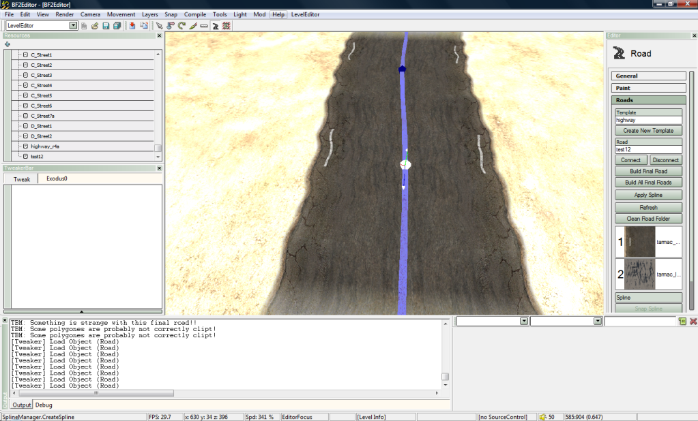Open the LevelEditor mode dropdown
698x421 pixels.
point(73,26)
